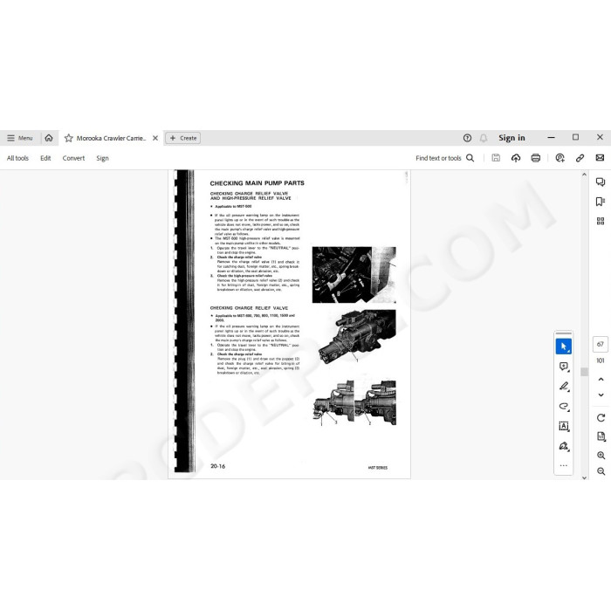This screenshot has height=611, width=611.
Task: Switch to the Morooka Crawler Carrie.. tab
Action: coord(111,138)
